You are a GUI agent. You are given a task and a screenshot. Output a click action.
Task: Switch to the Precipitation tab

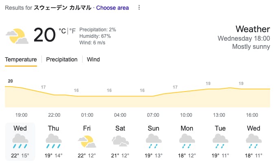pos(61,59)
